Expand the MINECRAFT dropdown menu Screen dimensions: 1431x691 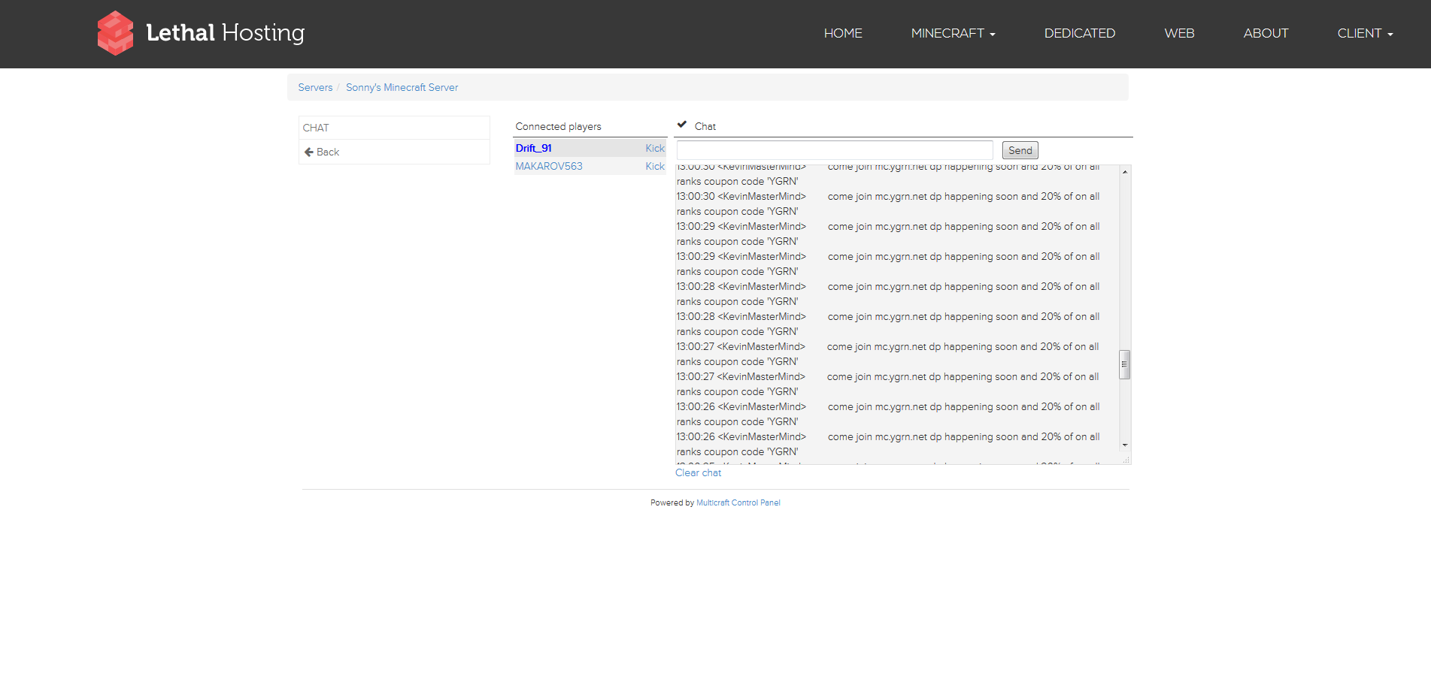953,33
